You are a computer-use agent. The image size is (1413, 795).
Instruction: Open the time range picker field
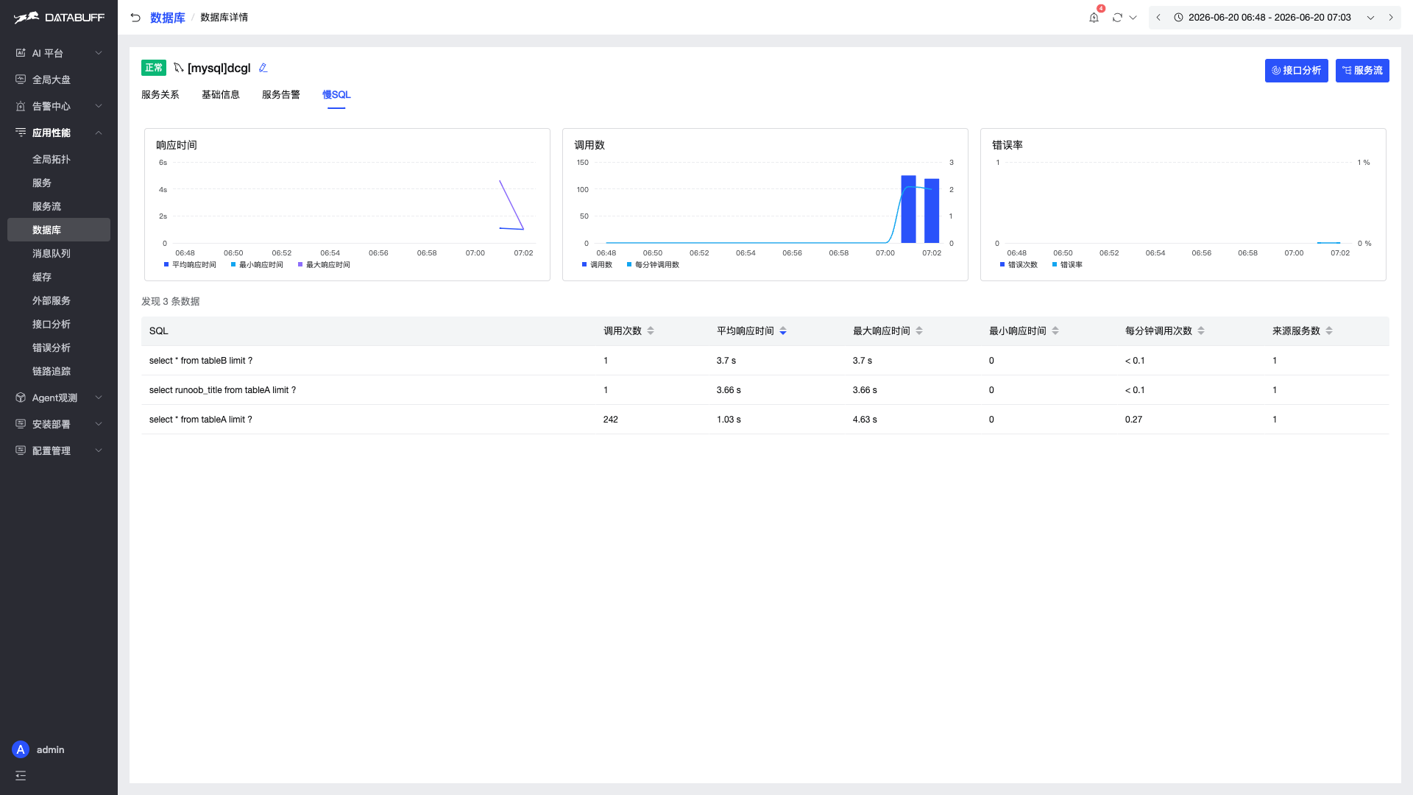coord(1274,18)
